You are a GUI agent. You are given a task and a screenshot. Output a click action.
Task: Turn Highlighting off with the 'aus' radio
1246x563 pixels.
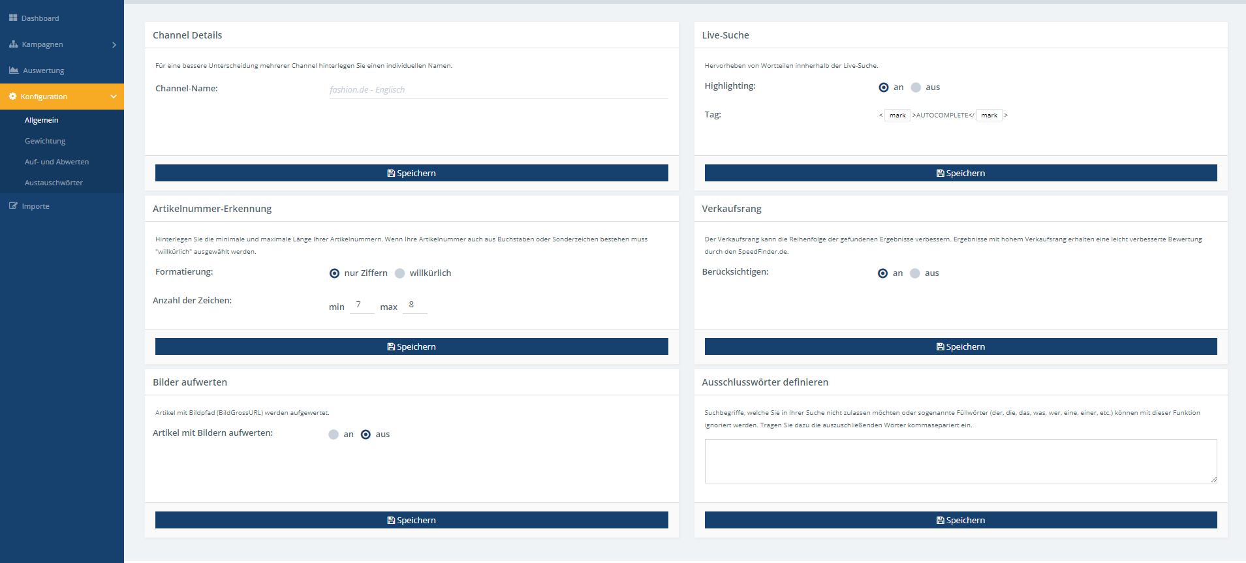pos(916,87)
